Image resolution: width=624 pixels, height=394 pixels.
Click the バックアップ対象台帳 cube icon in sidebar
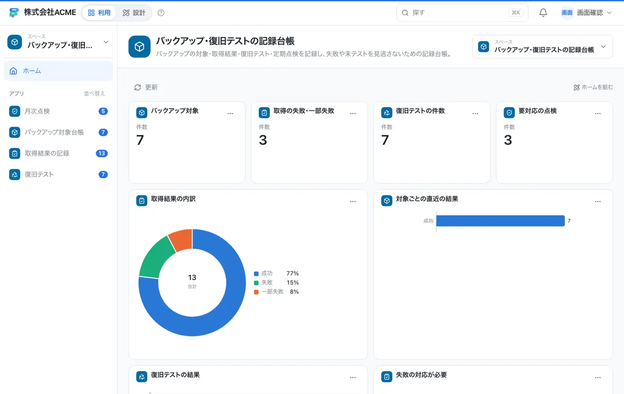[15, 132]
